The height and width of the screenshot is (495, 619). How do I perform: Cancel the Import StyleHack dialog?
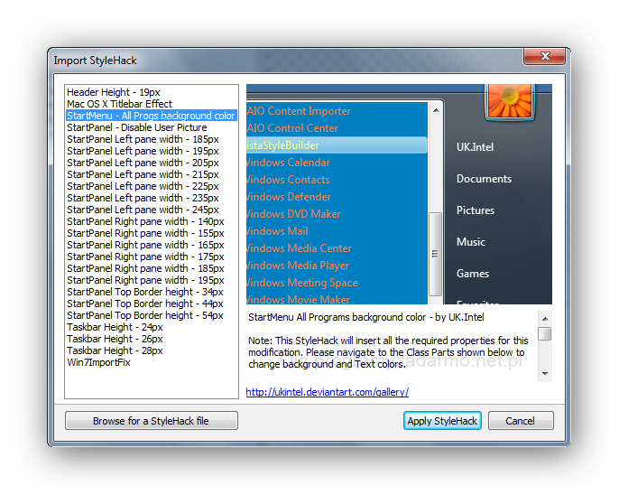[521, 421]
